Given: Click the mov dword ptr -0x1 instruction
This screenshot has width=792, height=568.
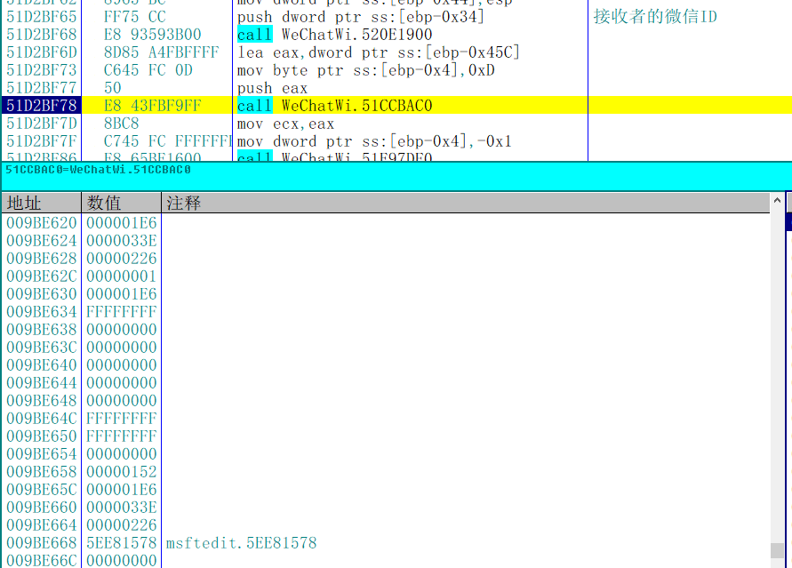Looking at the screenshot, I should 374,140.
